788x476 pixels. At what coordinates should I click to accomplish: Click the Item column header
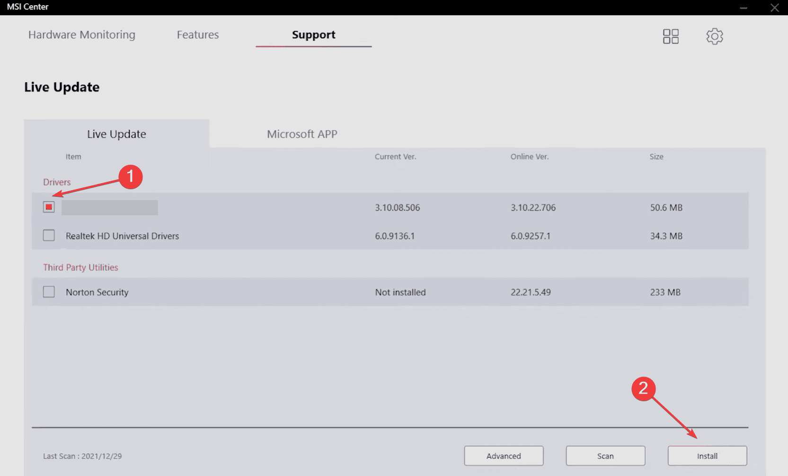(73, 157)
